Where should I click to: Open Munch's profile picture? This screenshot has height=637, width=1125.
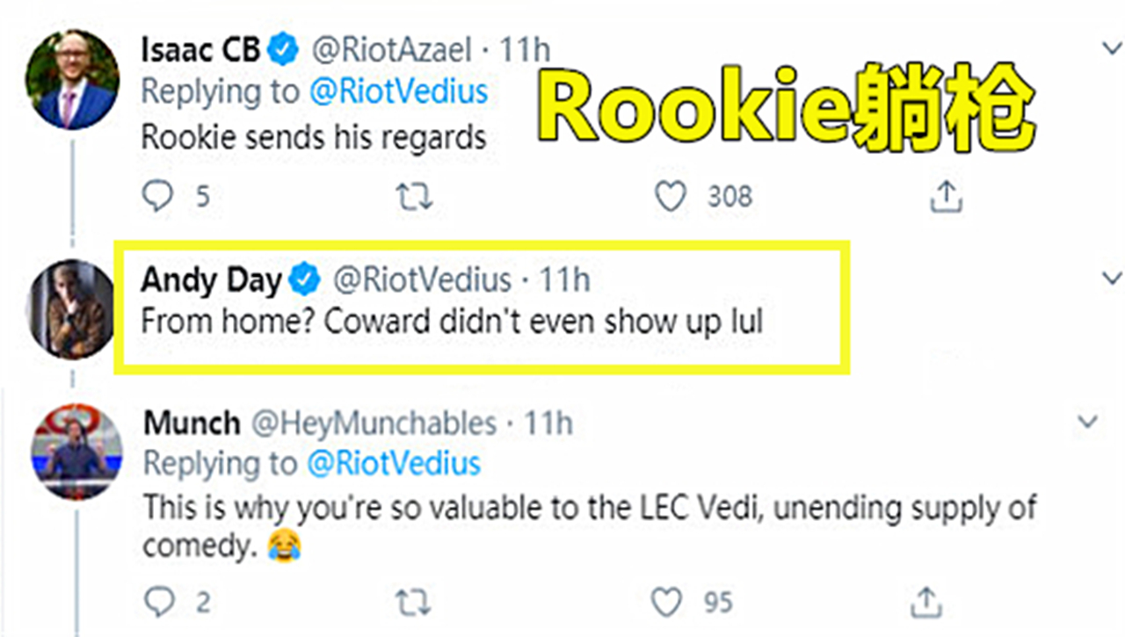[x=76, y=453]
